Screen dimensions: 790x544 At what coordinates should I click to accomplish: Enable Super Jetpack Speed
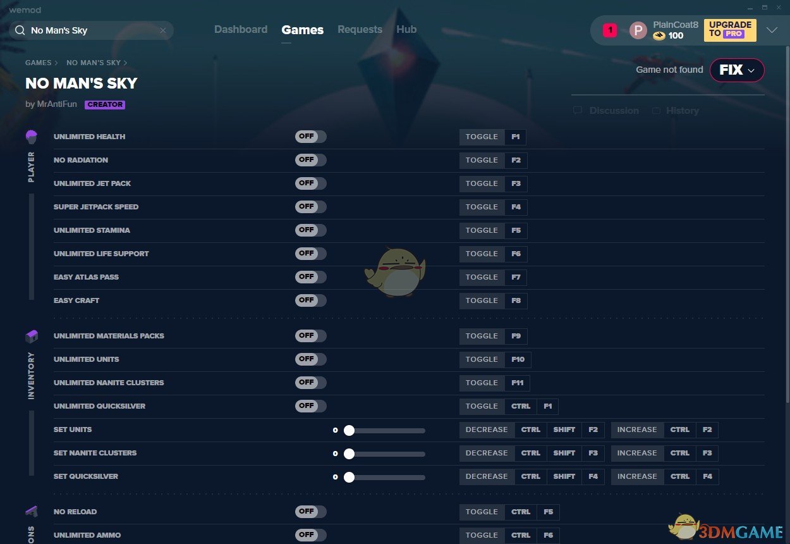click(311, 207)
